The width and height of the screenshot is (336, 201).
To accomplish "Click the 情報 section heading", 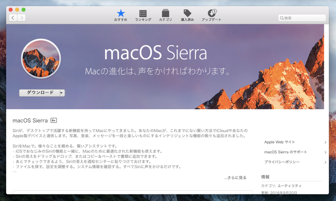I will click(265, 177).
